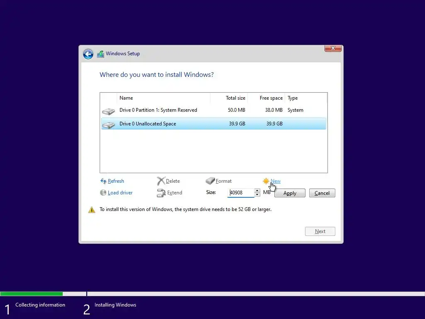Viewport: 425px width, 319px height.
Task: Click the Extend label
Action: (x=175, y=193)
